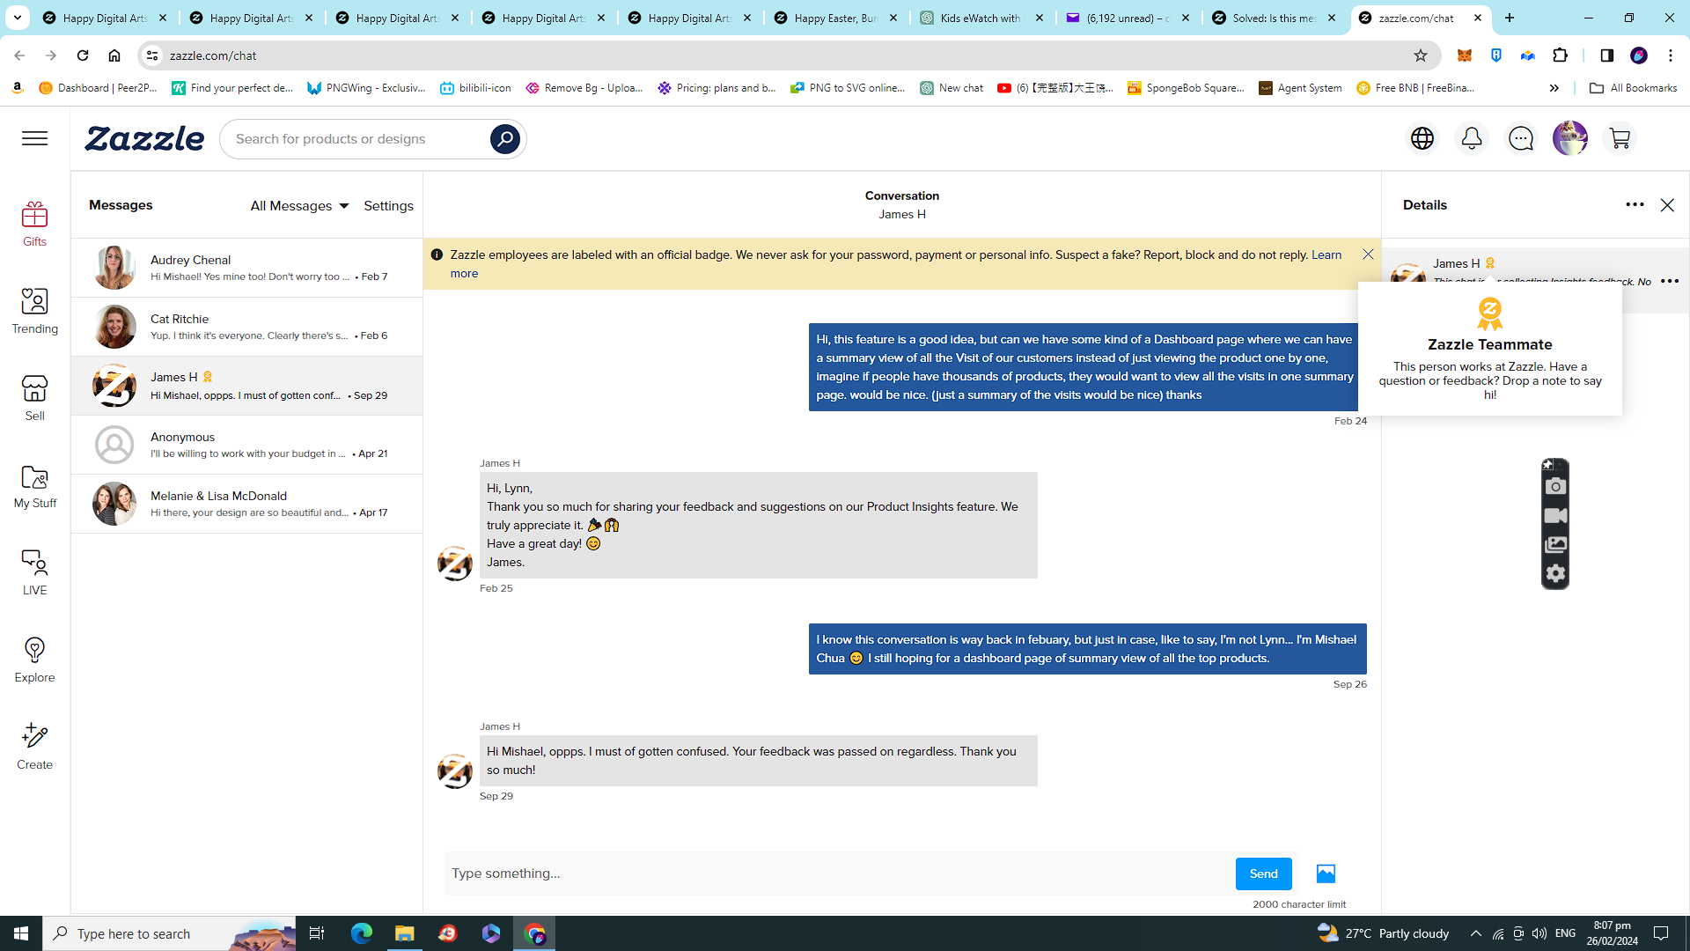This screenshot has width=1690, height=951.
Task: Click the camera screenshot tool icon
Action: (x=1555, y=486)
